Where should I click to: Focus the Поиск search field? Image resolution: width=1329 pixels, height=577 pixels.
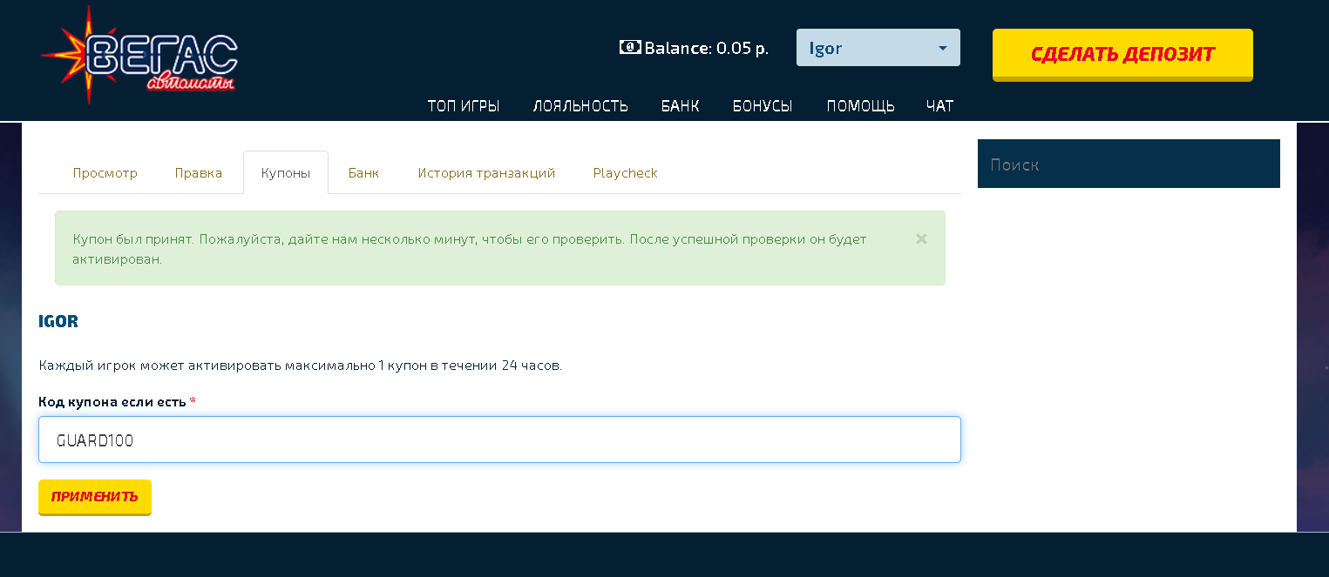[x=1129, y=164]
